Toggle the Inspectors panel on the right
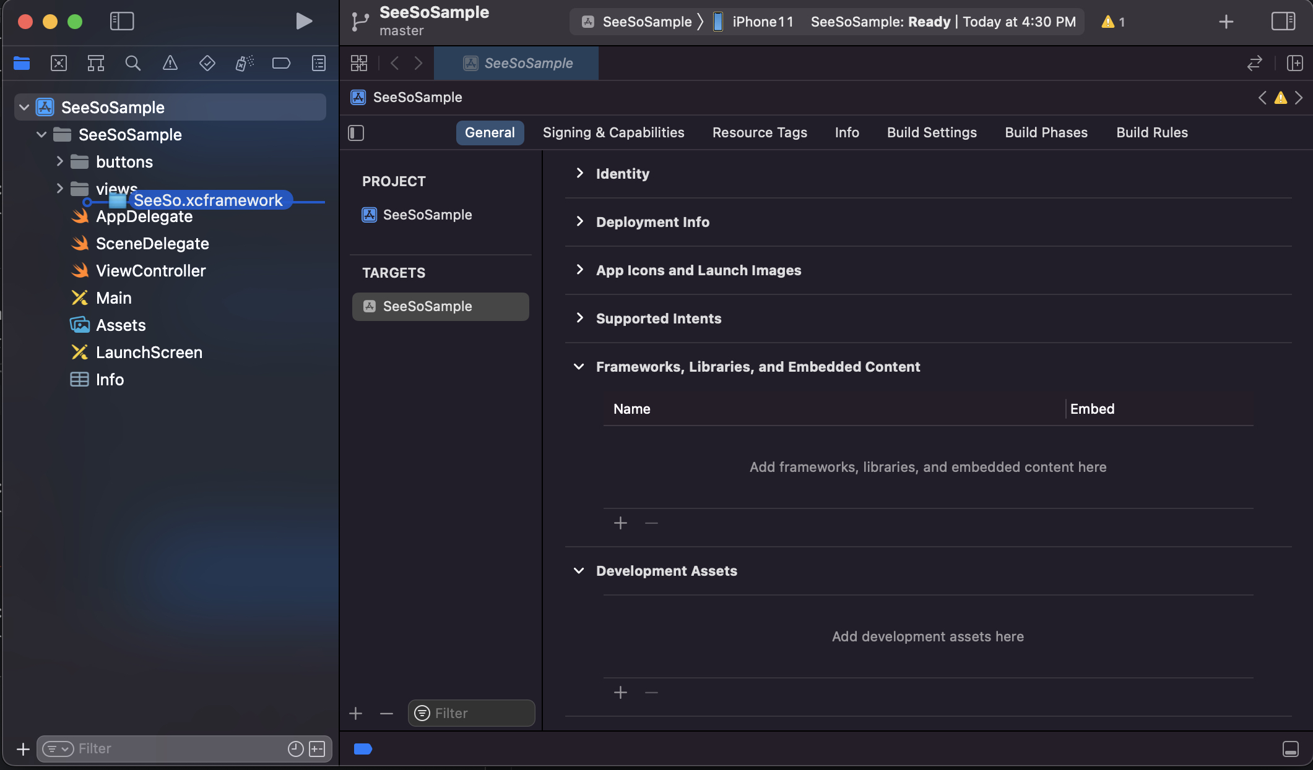The height and width of the screenshot is (770, 1313). click(x=1283, y=21)
